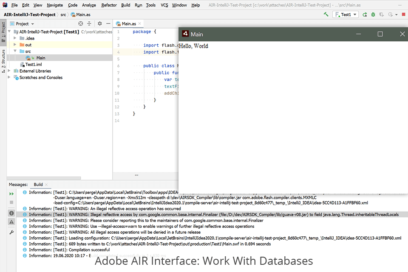Expand the .idea folder

pos(15,38)
